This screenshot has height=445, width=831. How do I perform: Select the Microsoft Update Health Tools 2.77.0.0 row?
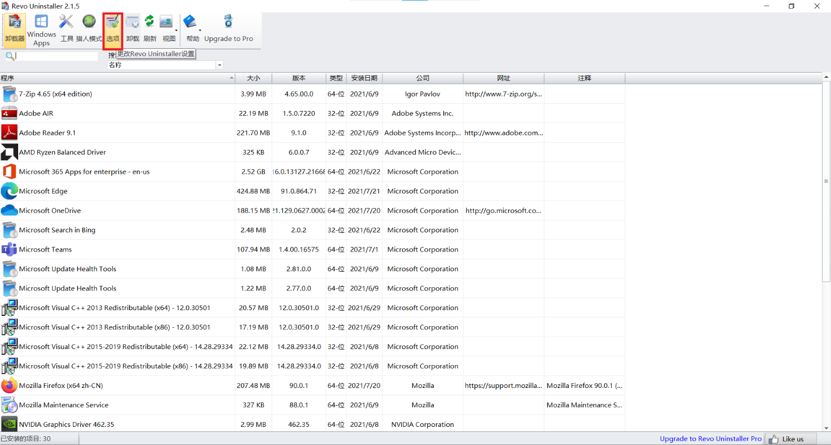312,288
